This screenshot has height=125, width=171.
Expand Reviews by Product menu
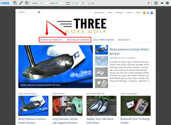coord(52,40)
